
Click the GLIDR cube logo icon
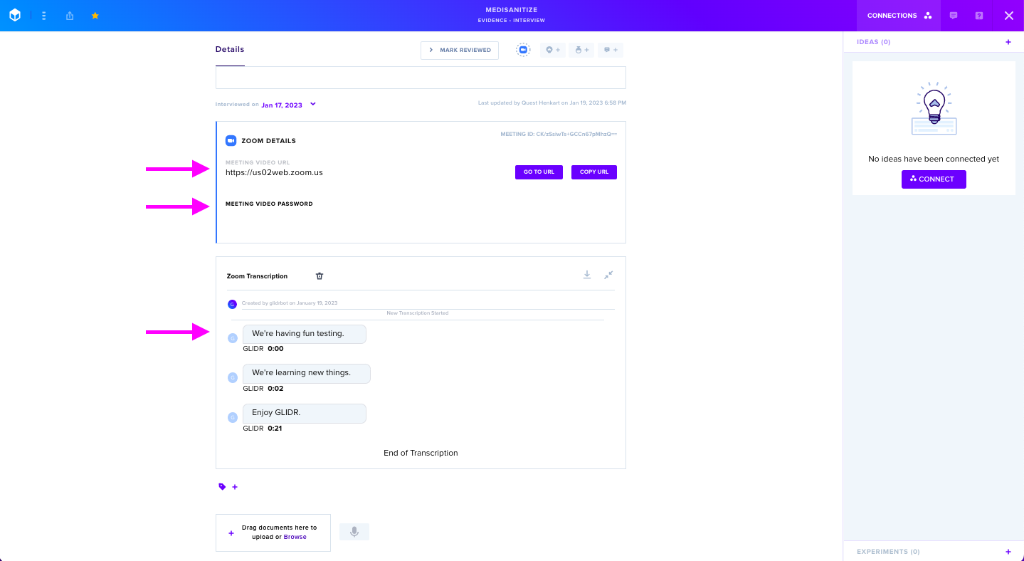15,15
